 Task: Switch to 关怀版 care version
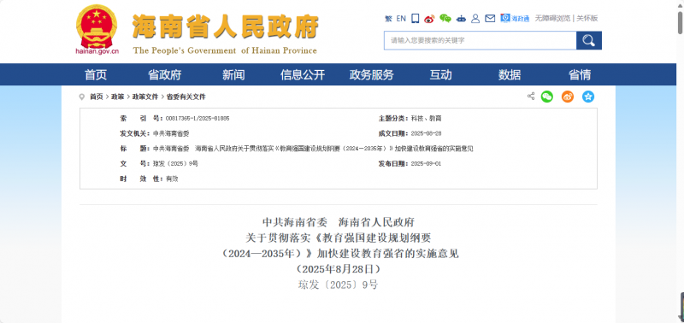tap(587, 18)
